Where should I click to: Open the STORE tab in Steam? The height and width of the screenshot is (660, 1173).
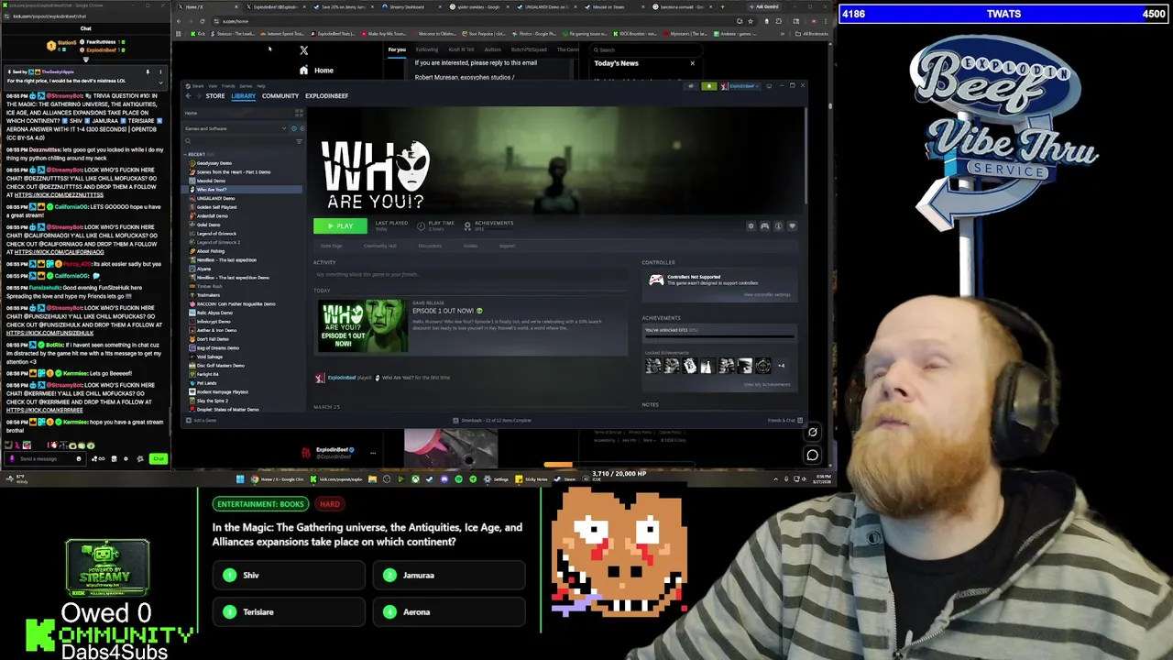point(215,95)
